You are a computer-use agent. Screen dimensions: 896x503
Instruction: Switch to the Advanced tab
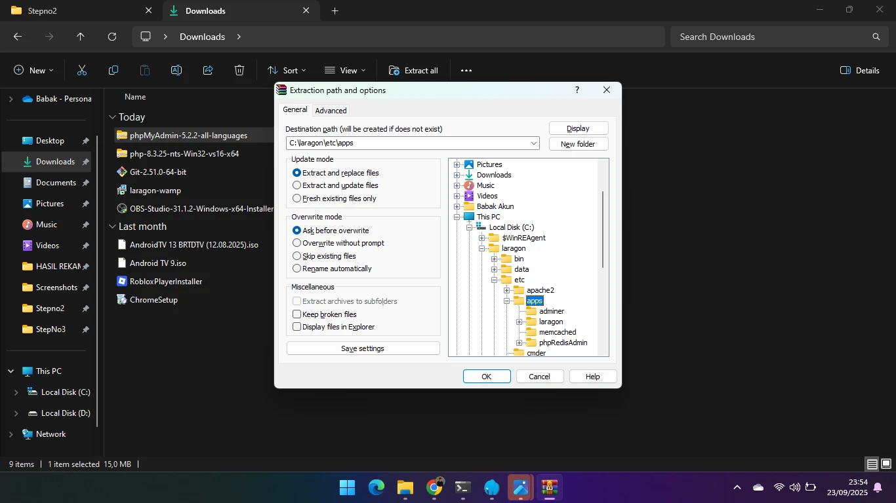pos(331,111)
